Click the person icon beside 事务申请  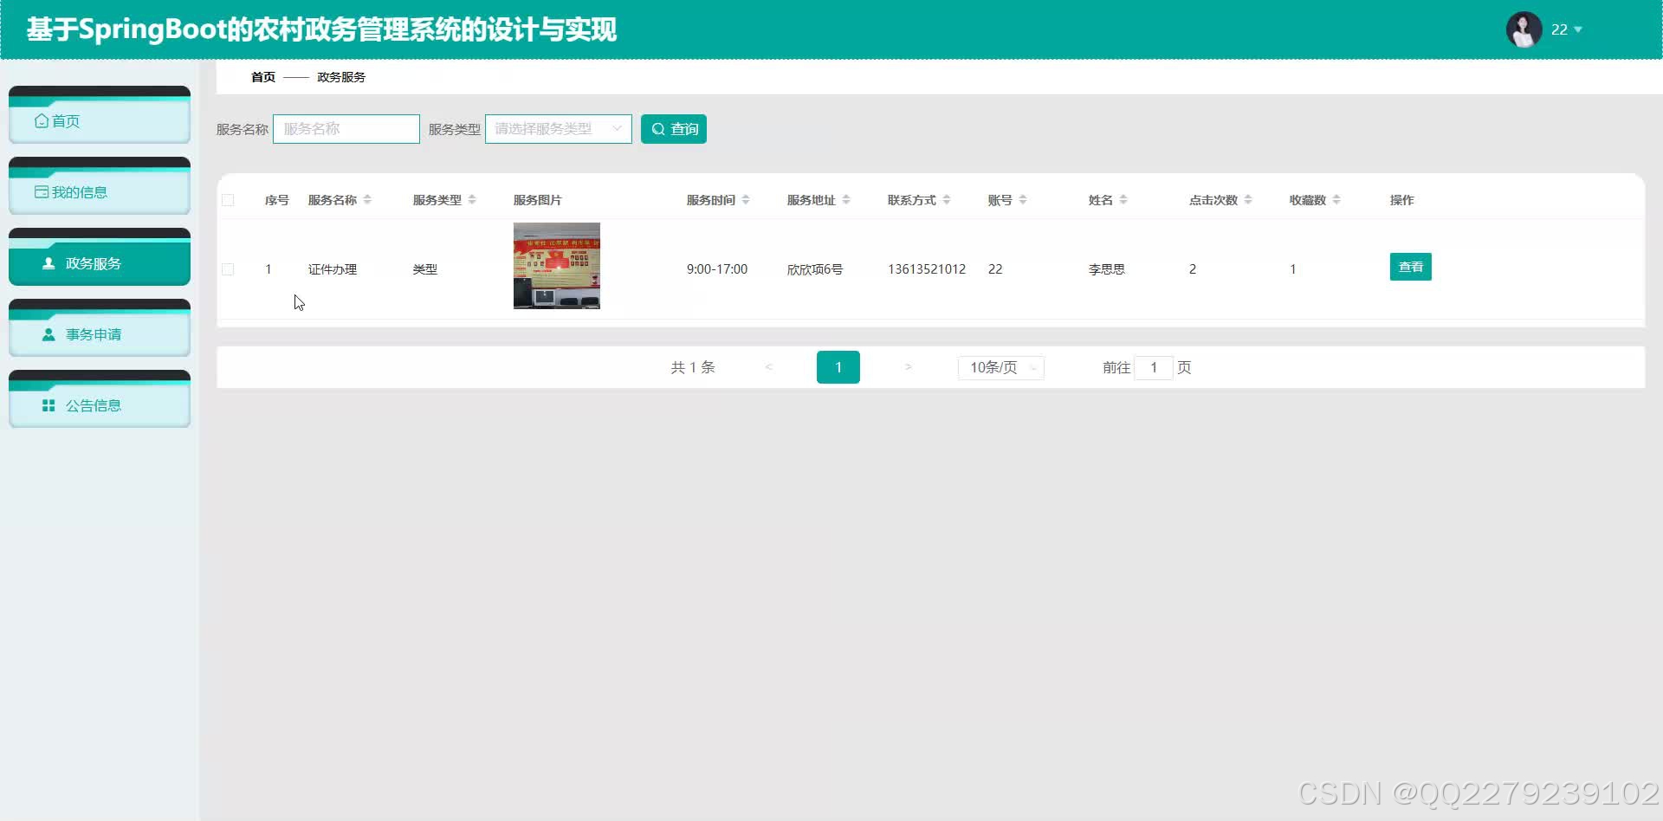click(49, 334)
